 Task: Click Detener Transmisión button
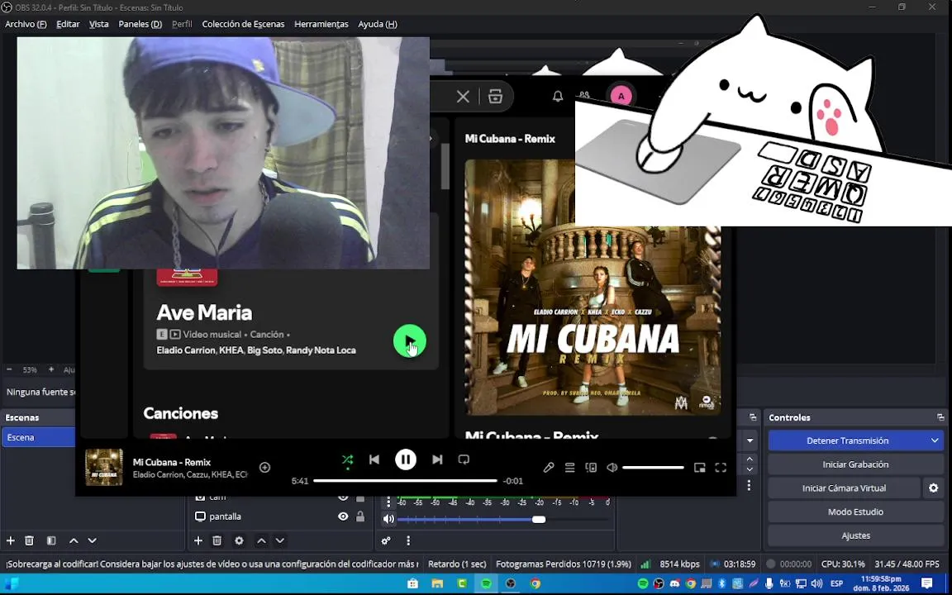pos(848,440)
